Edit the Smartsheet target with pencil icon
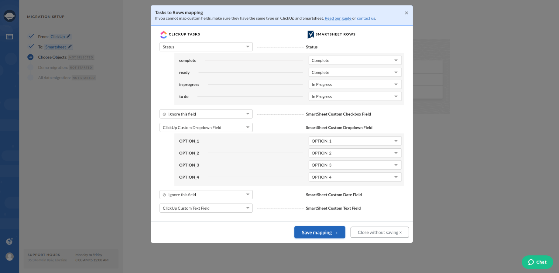Screen dimensions: 559x273 click(70, 47)
